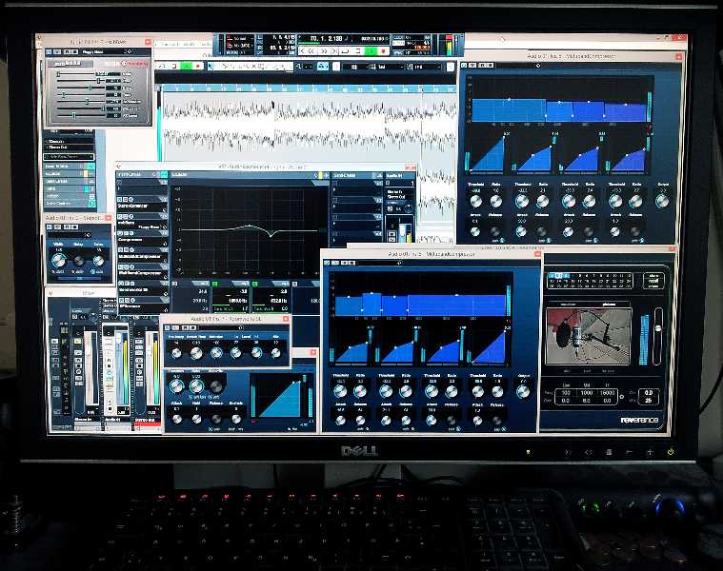Expand first send slot in Sends panel
The width and height of the screenshot is (723, 571).
click(x=334, y=189)
